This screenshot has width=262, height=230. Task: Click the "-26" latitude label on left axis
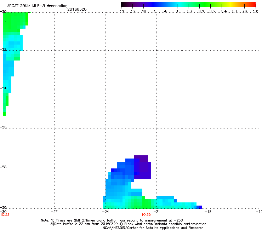[4, 127]
